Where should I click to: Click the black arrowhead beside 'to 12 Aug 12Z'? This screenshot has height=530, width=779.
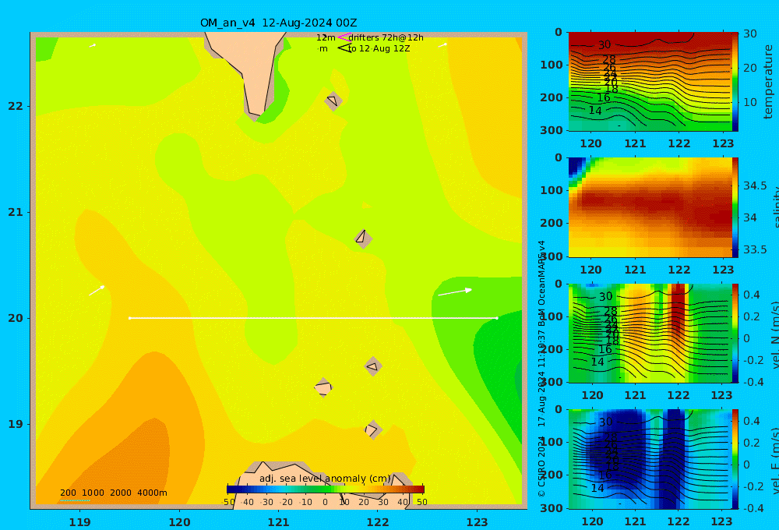point(344,48)
